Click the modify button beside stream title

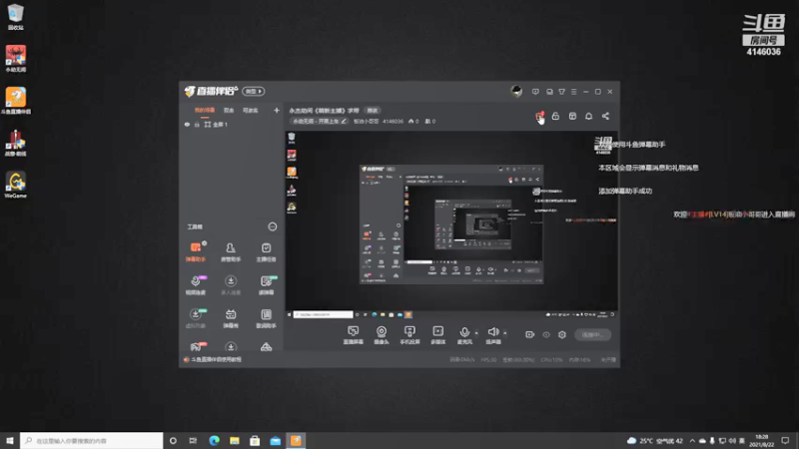click(x=373, y=111)
